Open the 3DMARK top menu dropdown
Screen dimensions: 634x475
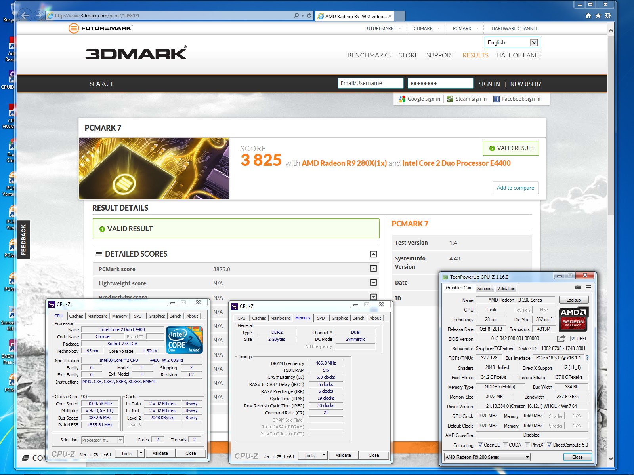[x=427, y=28]
